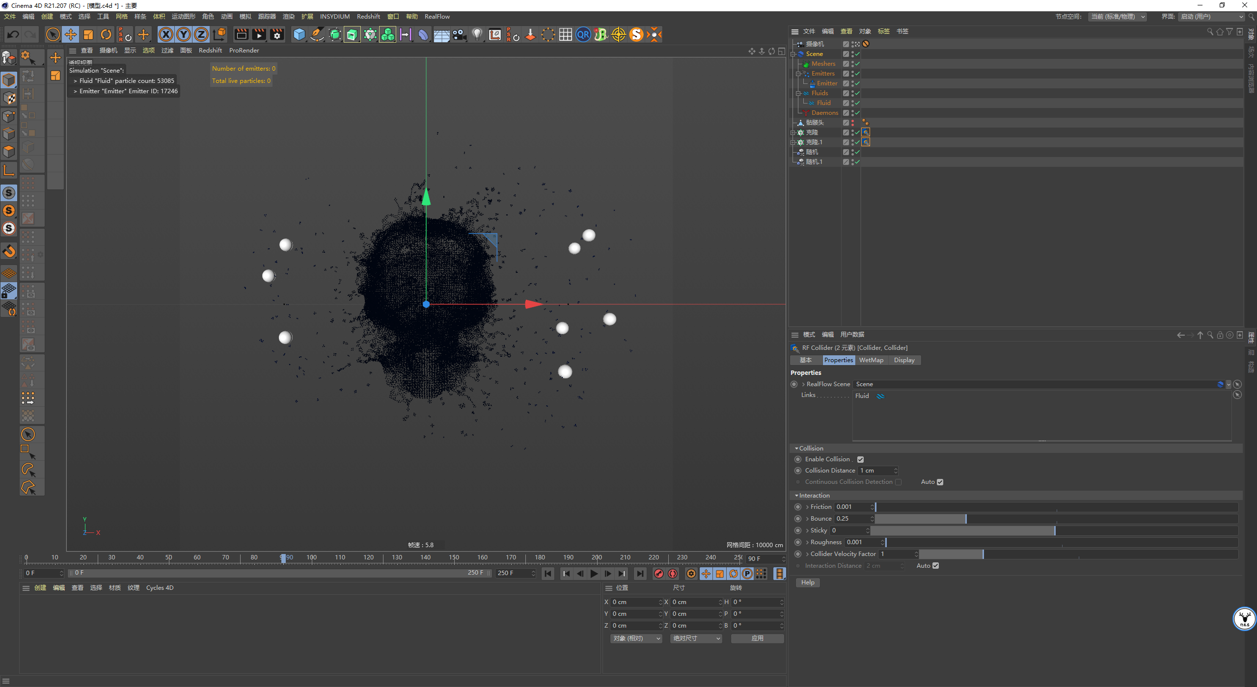The width and height of the screenshot is (1257, 687).
Task: Switch to the WetMap tab
Action: pos(871,360)
